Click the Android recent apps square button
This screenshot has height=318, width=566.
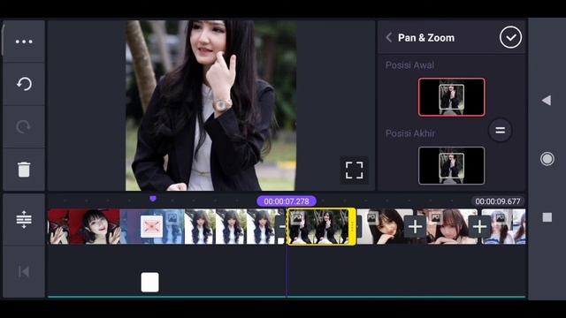[547, 217]
